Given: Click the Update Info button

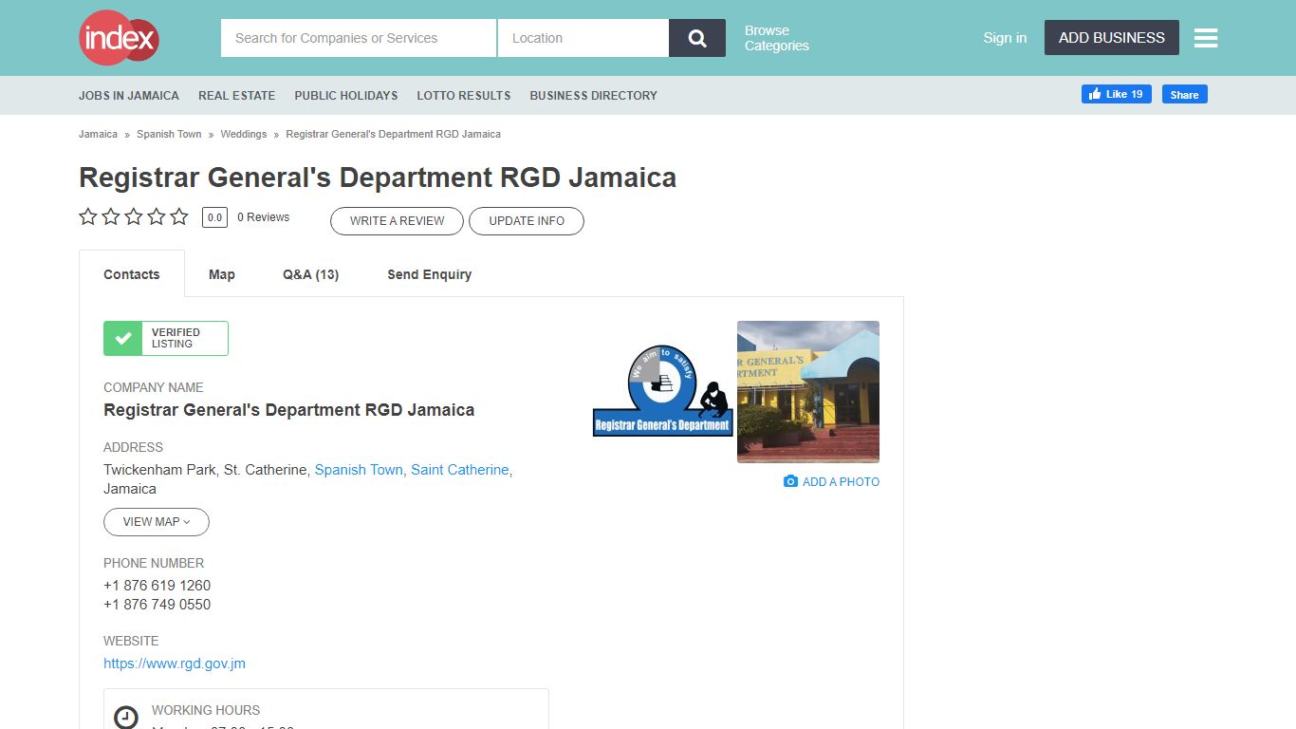Looking at the screenshot, I should [x=527, y=220].
